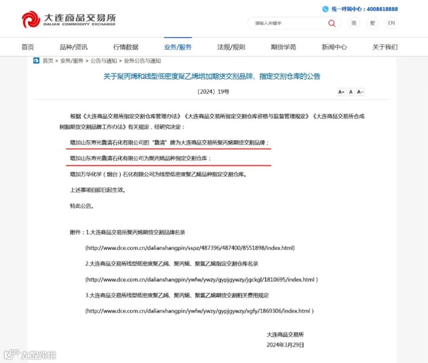
Task: Switch to Traditional Chinese with 繁 button
Action: tap(372, 23)
